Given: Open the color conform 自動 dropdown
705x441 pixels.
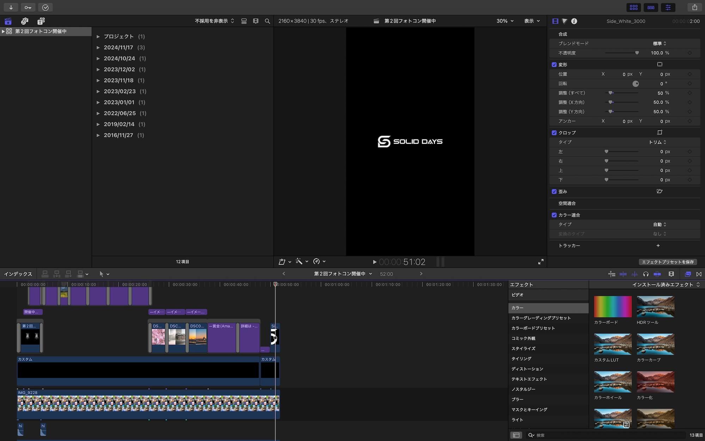Looking at the screenshot, I should point(659,224).
